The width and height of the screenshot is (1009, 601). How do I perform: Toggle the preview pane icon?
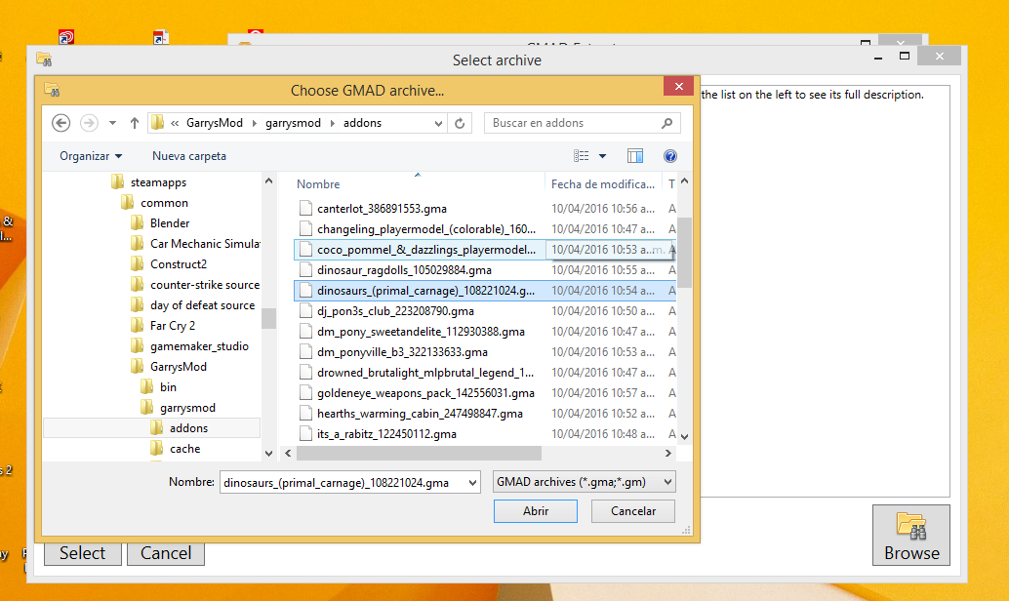click(635, 156)
